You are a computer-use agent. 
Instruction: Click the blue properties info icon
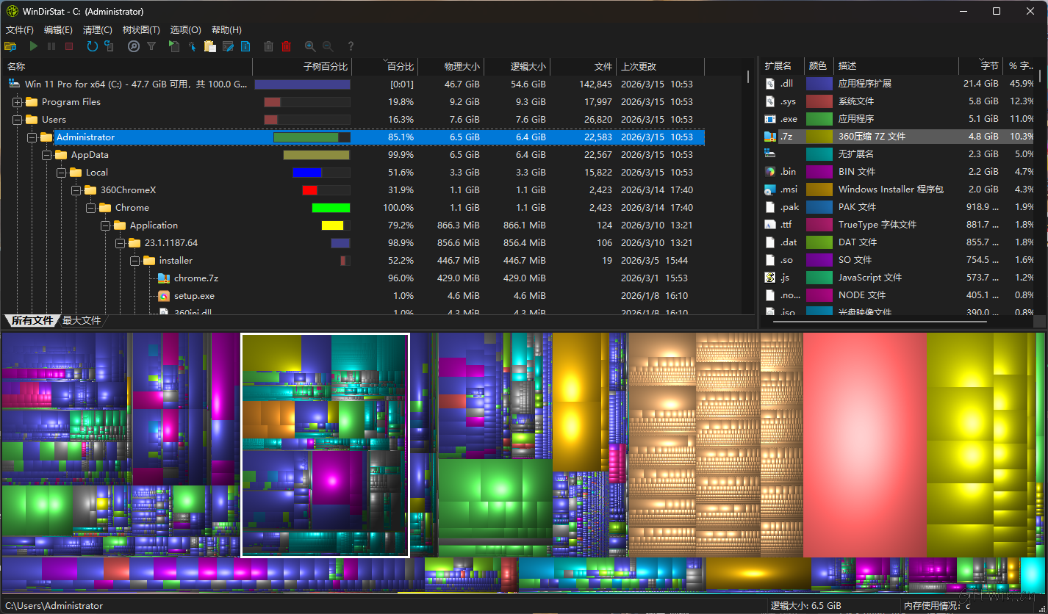click(x=245, y=46)
